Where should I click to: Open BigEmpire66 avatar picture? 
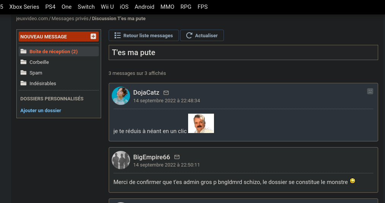click(x=121, y=160)
